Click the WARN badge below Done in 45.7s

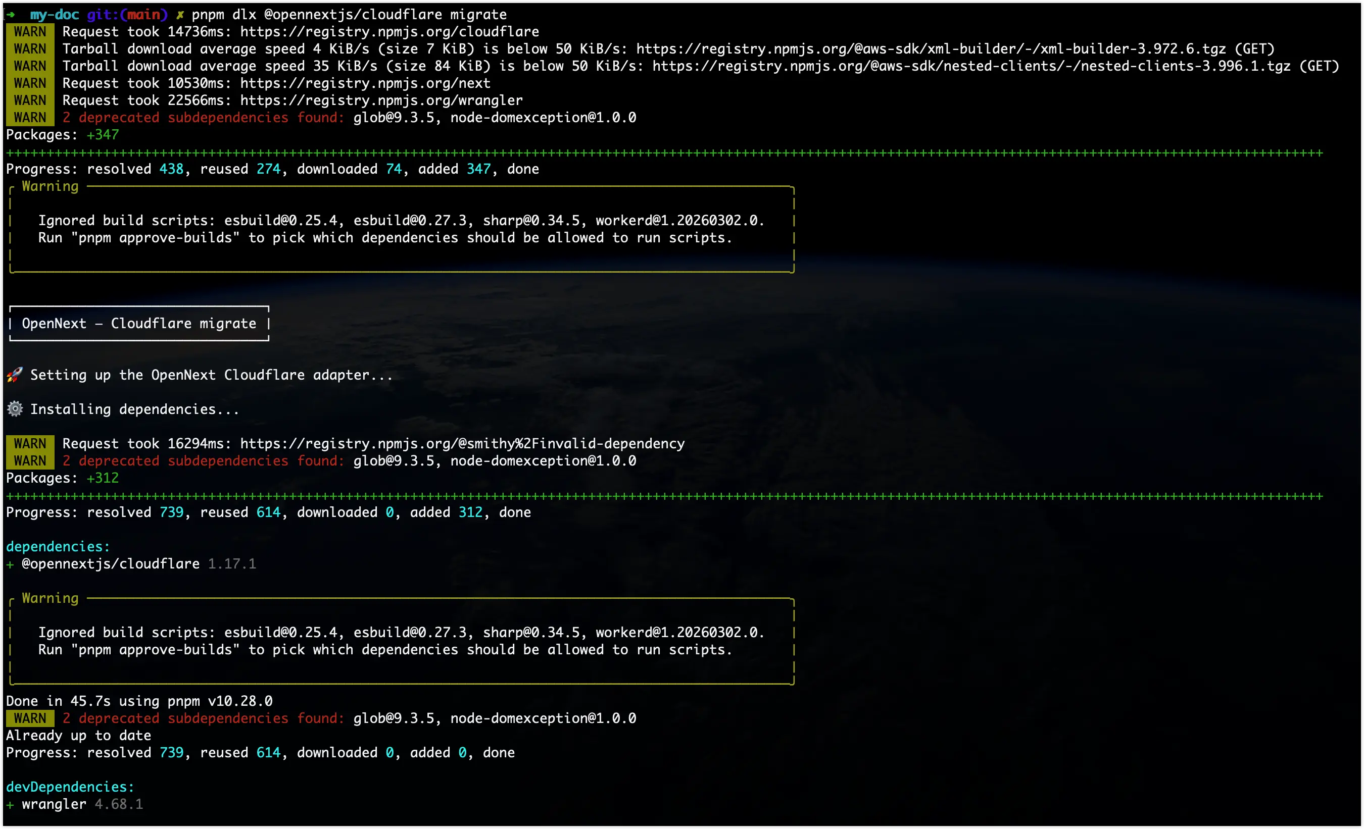click(30, 718)
